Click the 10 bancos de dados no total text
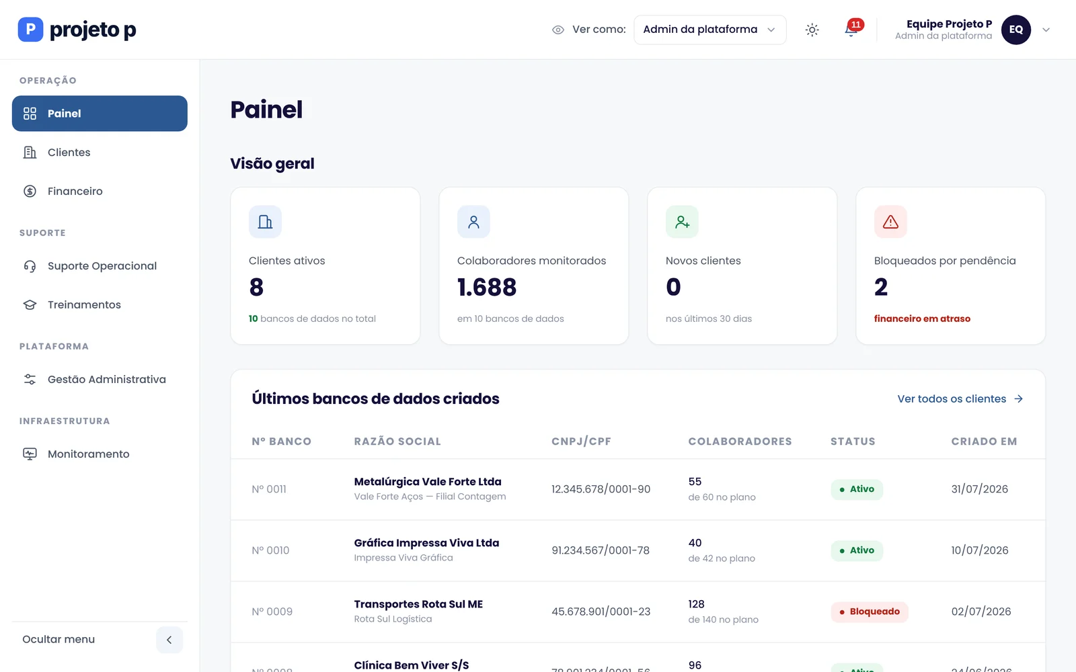The image size is (1076, 672). pyautogui.click(x=312, y=319)
